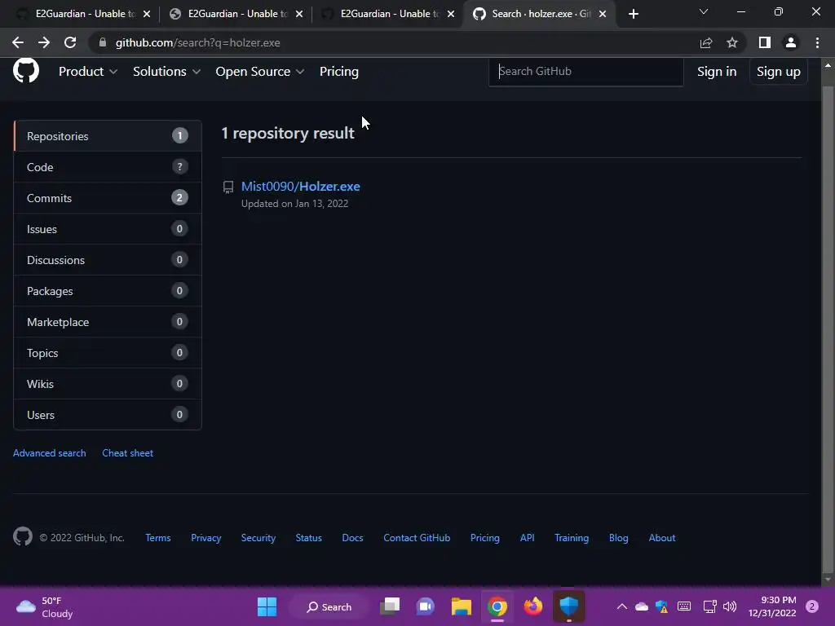
Task: Open Docs link in footer
Action: click(352, 538)
